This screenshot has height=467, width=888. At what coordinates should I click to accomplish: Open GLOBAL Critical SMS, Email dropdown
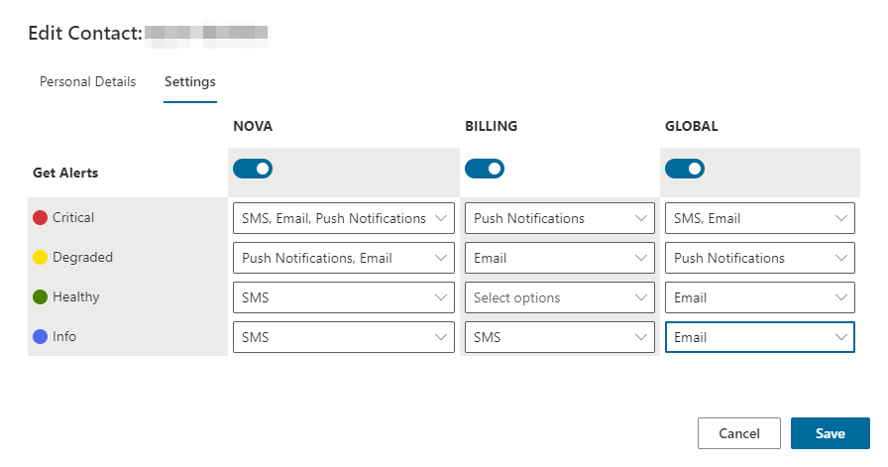759,218
